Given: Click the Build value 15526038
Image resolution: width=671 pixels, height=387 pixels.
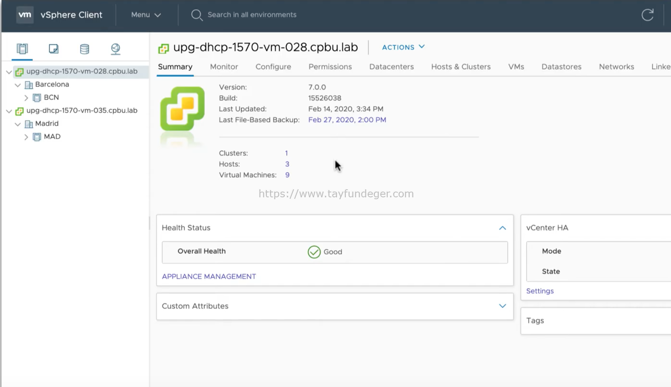Looking at the screenshot, I should click(324, 98).
